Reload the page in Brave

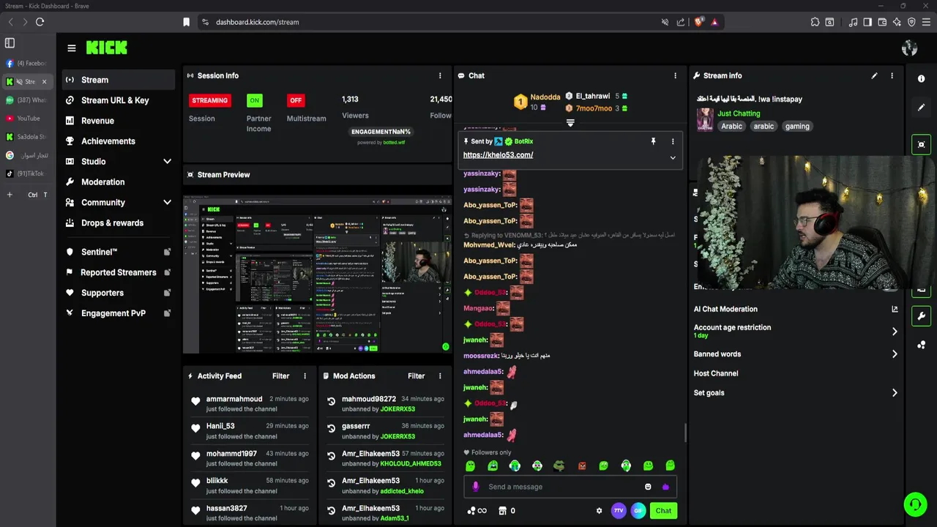pyautogui.click(x=40, y=22)
